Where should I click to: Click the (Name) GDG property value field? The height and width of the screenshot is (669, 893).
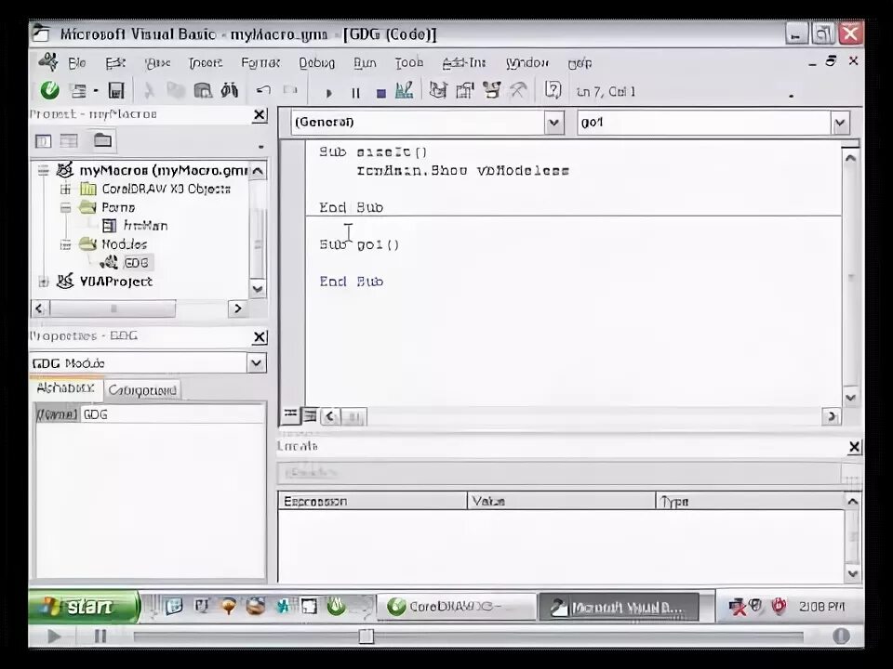tap(173, 414)
